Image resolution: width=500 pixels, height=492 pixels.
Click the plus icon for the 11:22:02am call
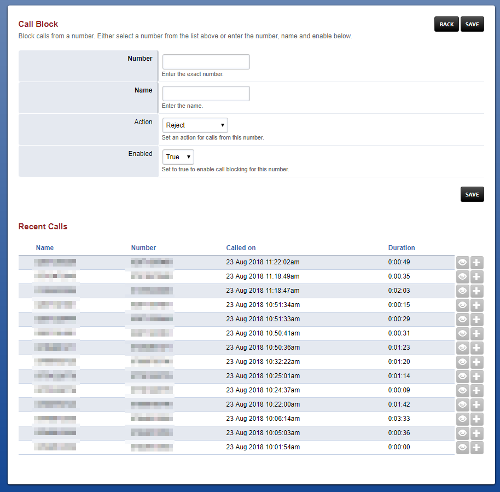coord(476,263)
